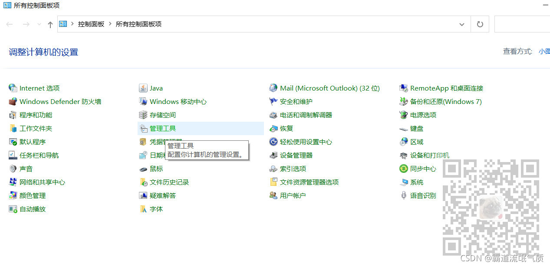Open the 字体 folder icon

click(143, 209)
